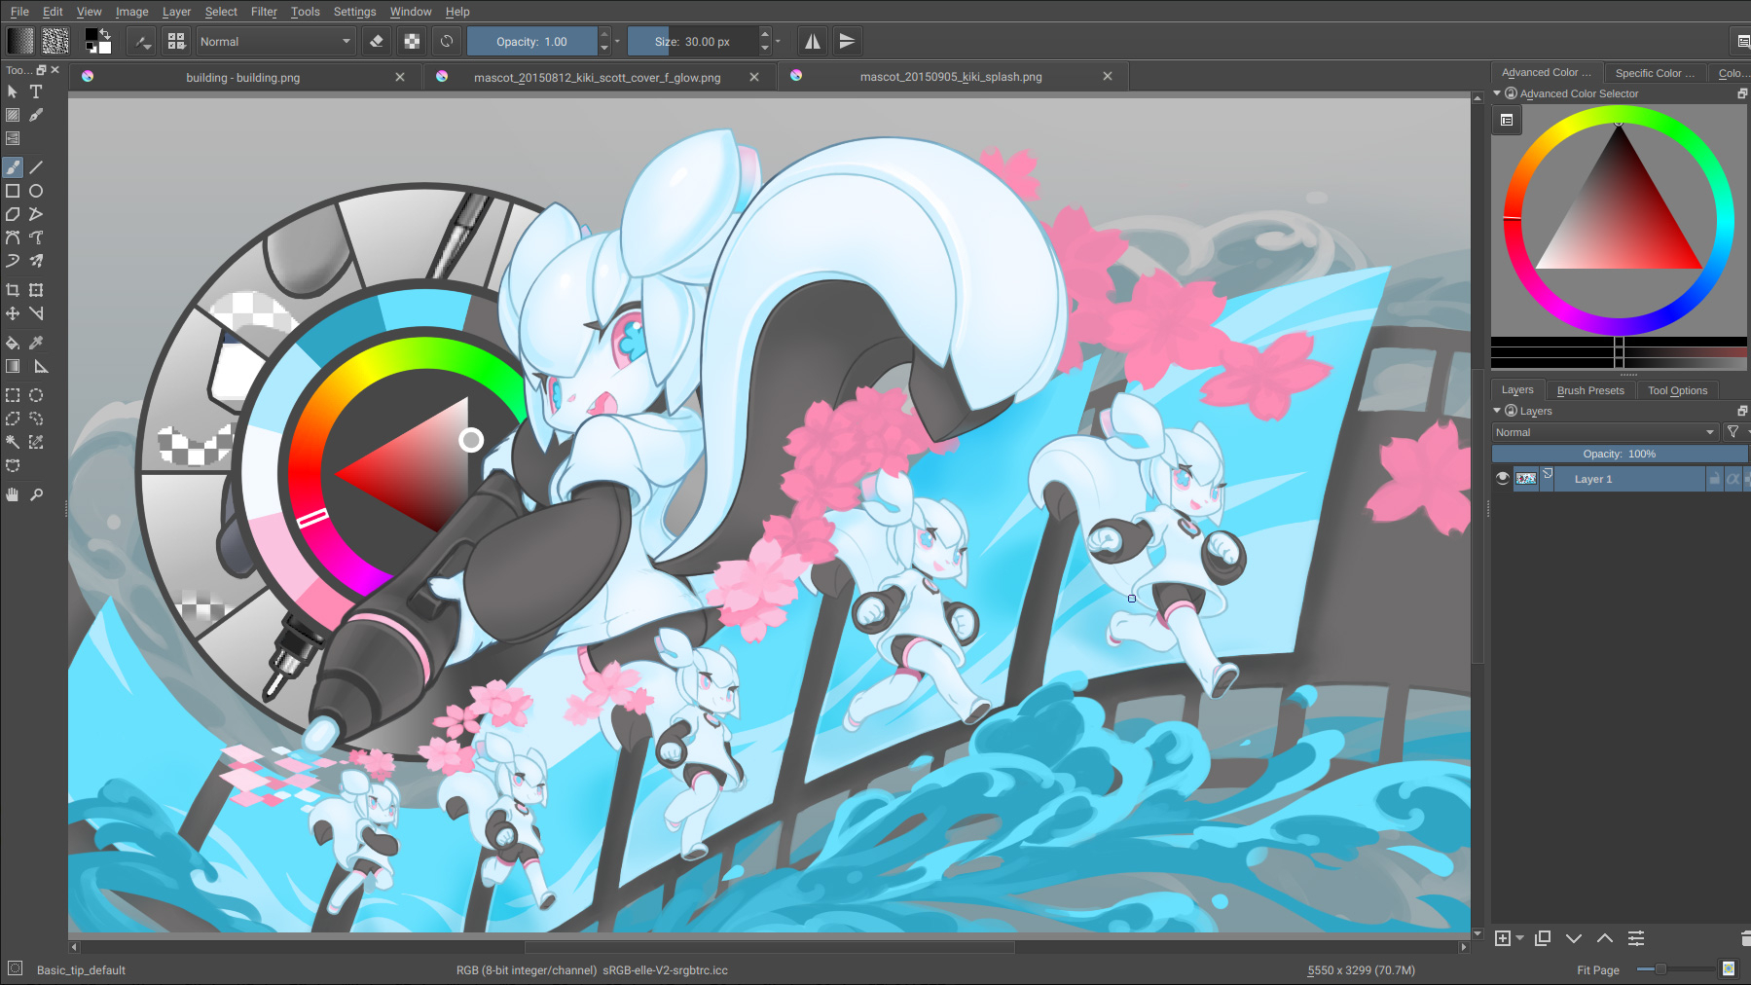Image resolution: width=1751 pixels, height=985 pixels.
Task: Add a new layer
Action: coord(1503,938)
